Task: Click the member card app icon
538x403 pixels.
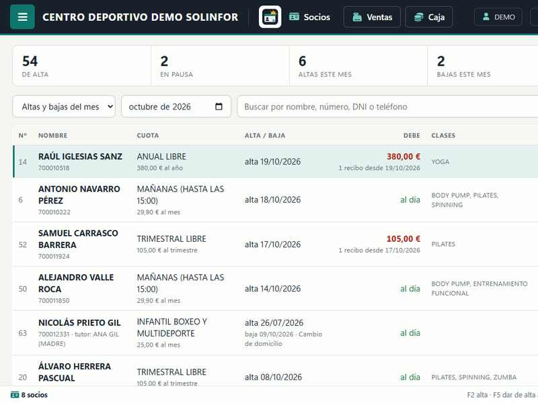Action: click(x=270, y=17)
